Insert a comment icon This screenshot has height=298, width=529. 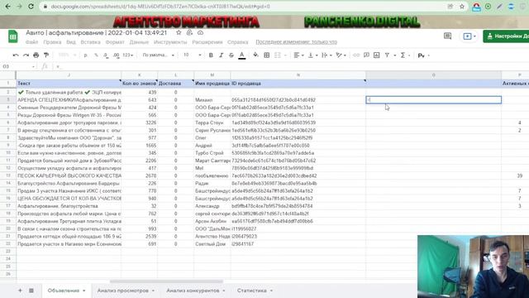click(x=366, y=55)
